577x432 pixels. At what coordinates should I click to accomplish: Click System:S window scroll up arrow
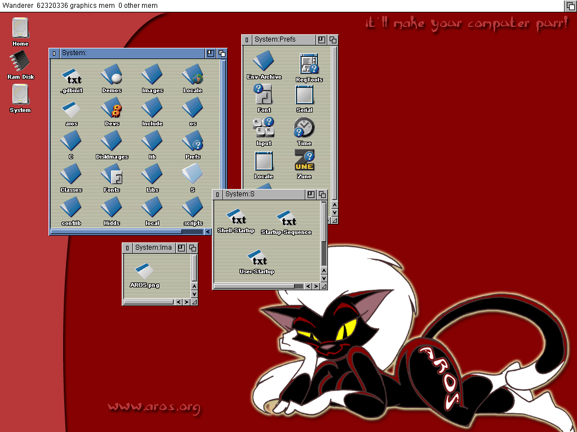[x=324, y=271]
